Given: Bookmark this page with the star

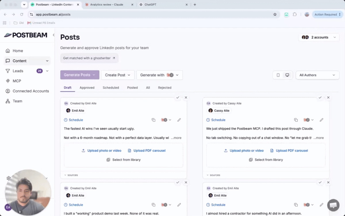Looking at the screenshot, I should coord(275,14).
